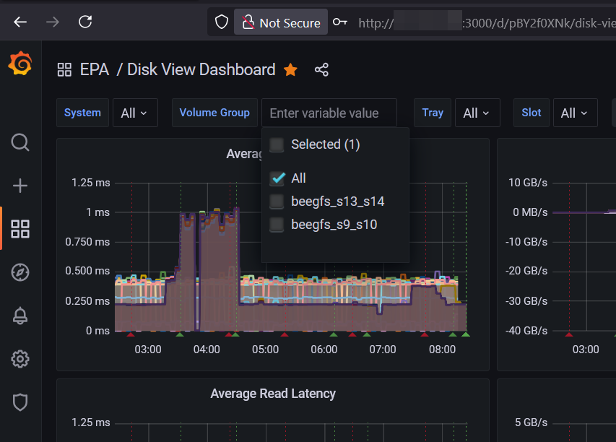Check the beegfs_s13_s14 option

coord(277,201)
